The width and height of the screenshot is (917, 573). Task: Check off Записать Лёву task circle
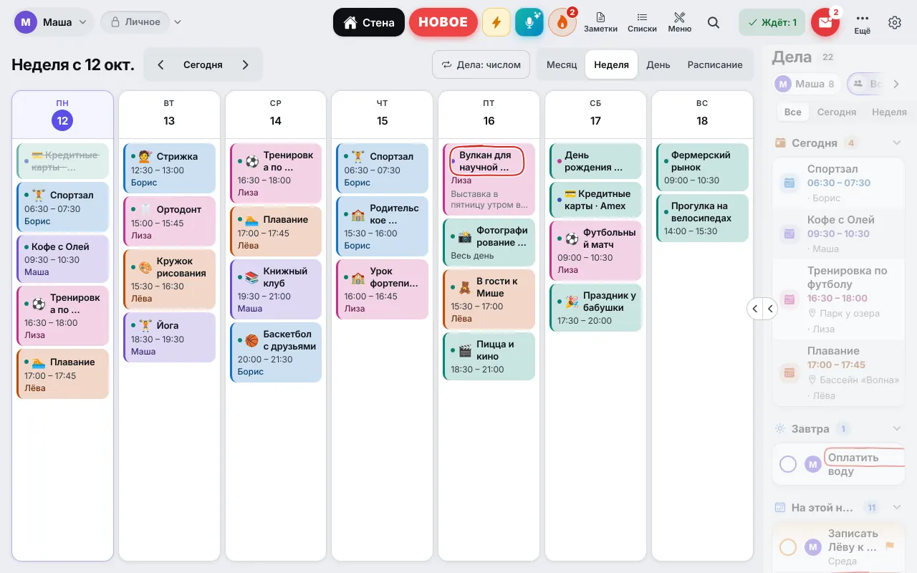coord(788,547)
